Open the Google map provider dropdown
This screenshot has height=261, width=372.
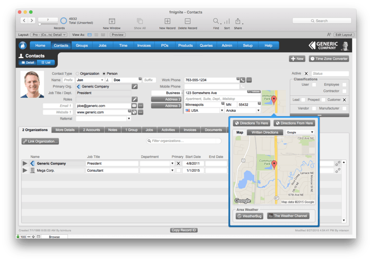click(300, 132)
